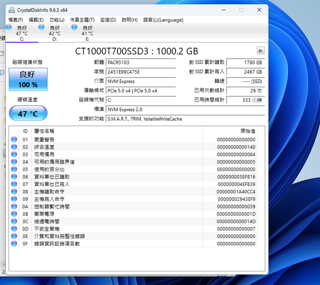The image size is (320, 285).
Task: Click status icon of attribute 0F 錯誤資訊記錄項目數
Action: tap(14, 244)
